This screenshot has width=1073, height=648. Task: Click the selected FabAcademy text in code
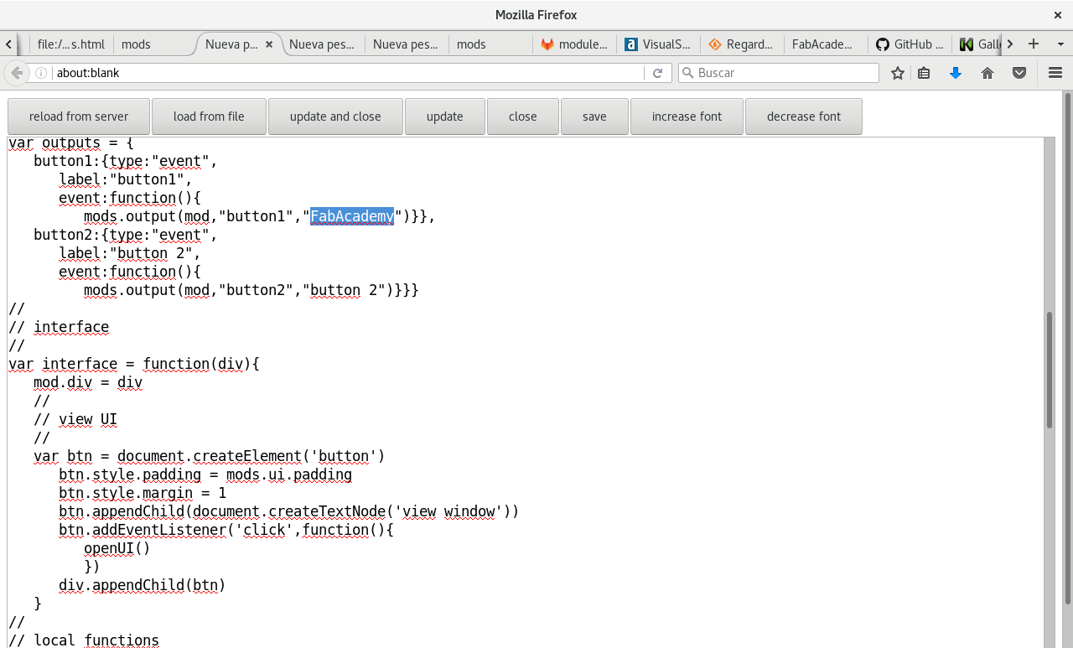click(352, 216)
